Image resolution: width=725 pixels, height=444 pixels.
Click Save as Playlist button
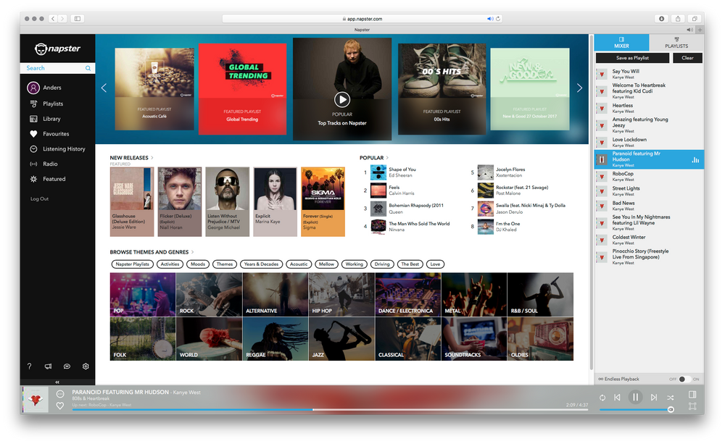click(632, 58)
